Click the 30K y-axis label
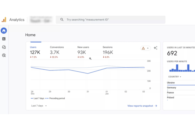 149,61
